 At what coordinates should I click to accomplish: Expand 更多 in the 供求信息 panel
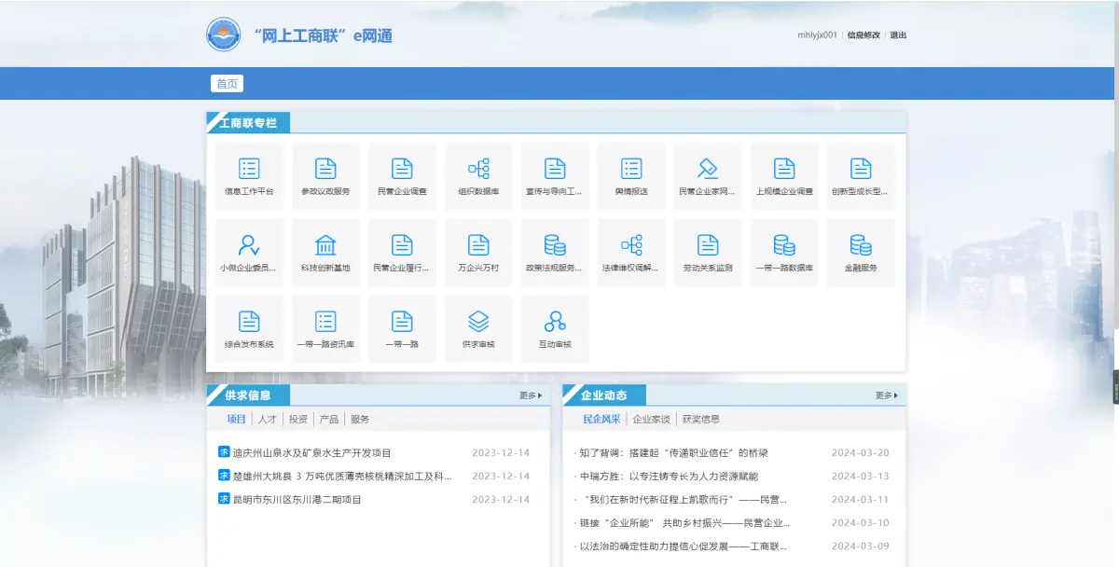click(530, 395)
